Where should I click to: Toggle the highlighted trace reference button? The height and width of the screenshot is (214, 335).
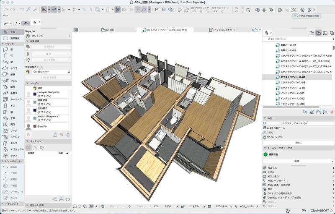(x=117, y=10)
